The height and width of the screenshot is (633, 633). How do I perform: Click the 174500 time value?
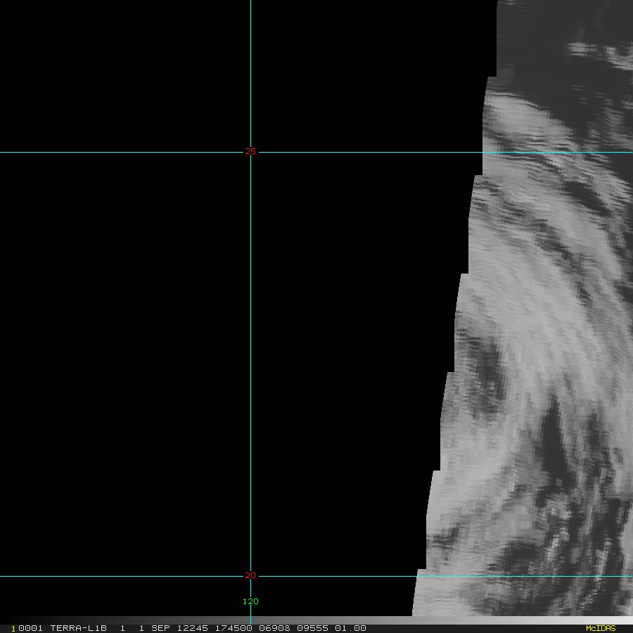point(234,628)
